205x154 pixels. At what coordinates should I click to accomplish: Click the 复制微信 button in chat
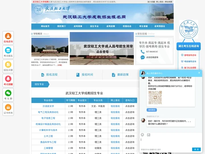(x=152, y=110)
